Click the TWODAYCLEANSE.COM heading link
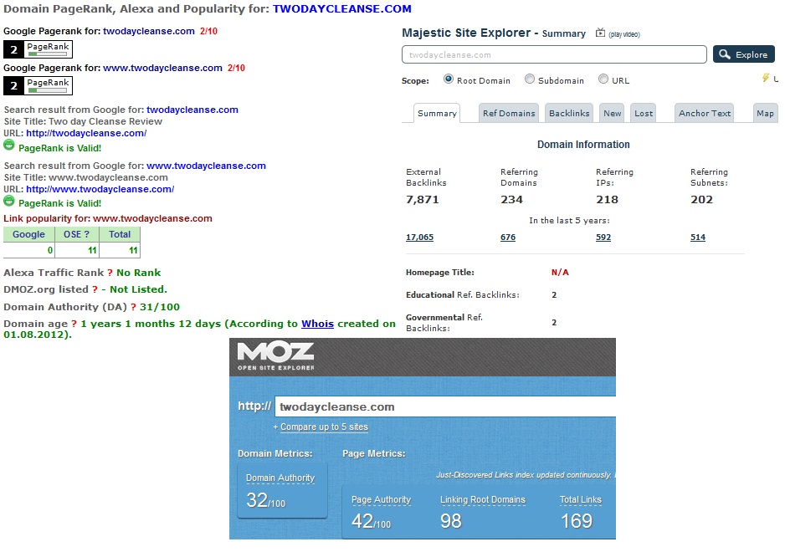 click(x=342, y=9)
